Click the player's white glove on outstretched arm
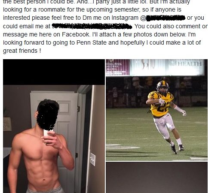 click(x=183, y=113)
